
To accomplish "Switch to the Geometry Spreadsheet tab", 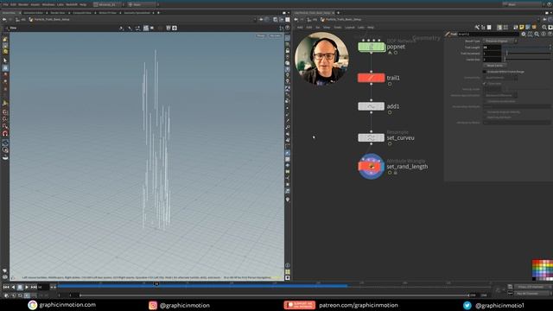I will (137, 13).
